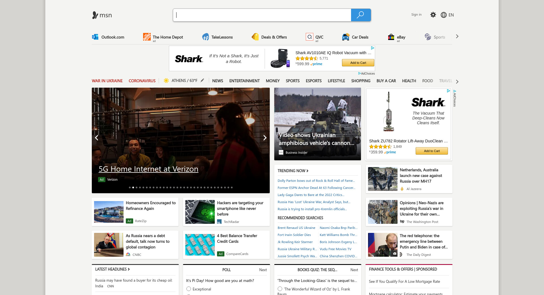Click the Sign in link
This screenshot has height=295, width=544.
416,15
